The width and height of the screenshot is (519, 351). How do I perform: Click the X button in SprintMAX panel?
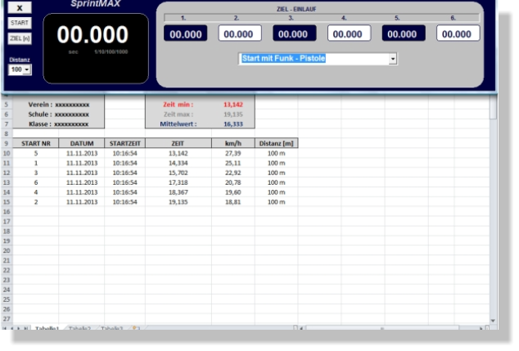click(x=19, y=7)
